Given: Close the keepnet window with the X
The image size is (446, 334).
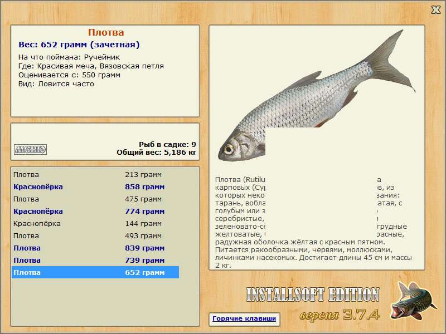Looking at the screenshot, I should (435, 10).
